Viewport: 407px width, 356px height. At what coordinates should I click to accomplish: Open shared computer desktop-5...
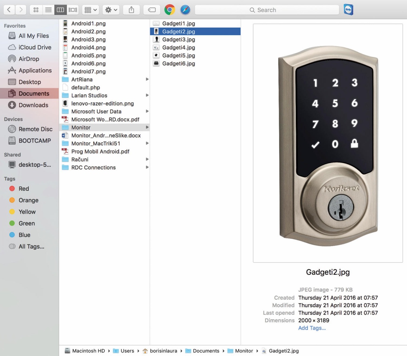click(x=29, y=165)
